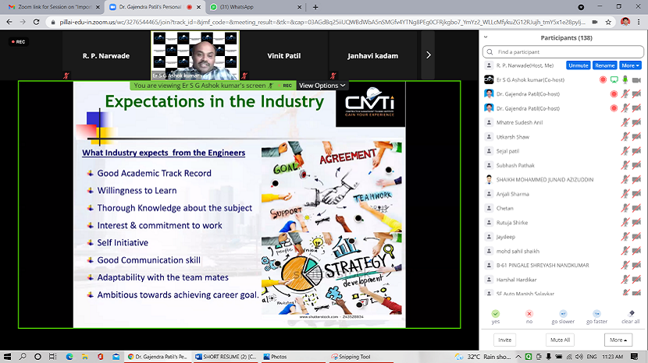Viewport: 648px width, 363px height.
Task: Click the Unmute button
Action: click(579, 65)
